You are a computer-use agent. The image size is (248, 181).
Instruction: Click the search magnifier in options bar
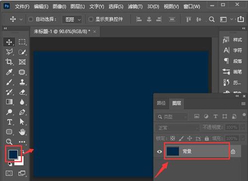pyautogui.click(x=211, y=19)
